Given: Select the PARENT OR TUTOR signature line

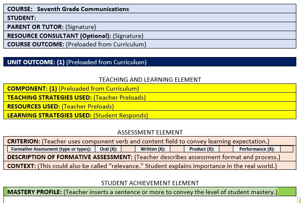Looking at the screenshot, I should point(149,27).
